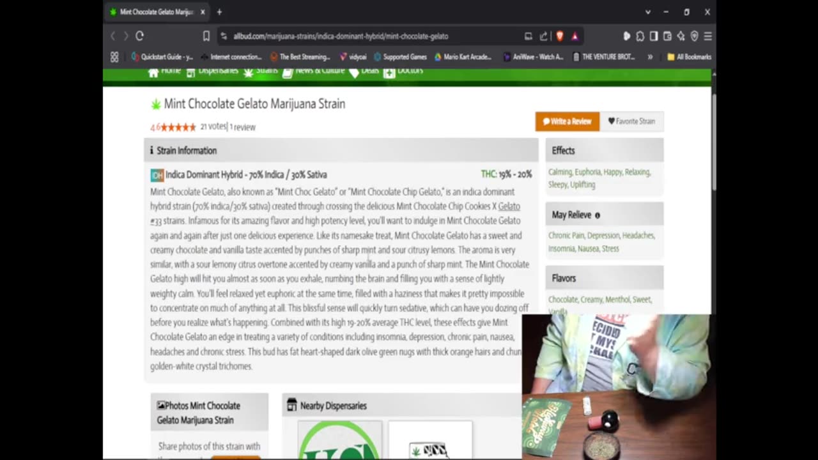The width and height of the screenshot is (818, 460).
Task: Open News & Culture in site navigation
Action: pos(314,71)
